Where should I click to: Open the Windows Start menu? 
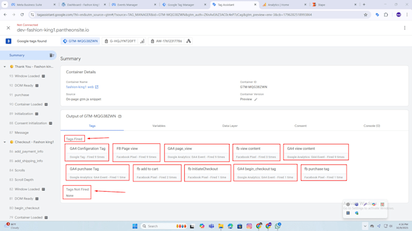[x=135, y=226]
